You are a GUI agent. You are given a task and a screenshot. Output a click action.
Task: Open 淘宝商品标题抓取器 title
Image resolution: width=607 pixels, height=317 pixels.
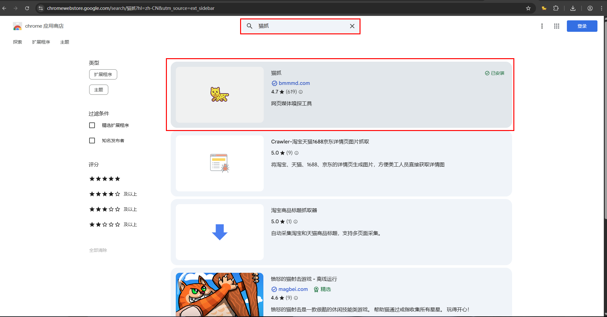pyautogui.click(x=294, y=210)
